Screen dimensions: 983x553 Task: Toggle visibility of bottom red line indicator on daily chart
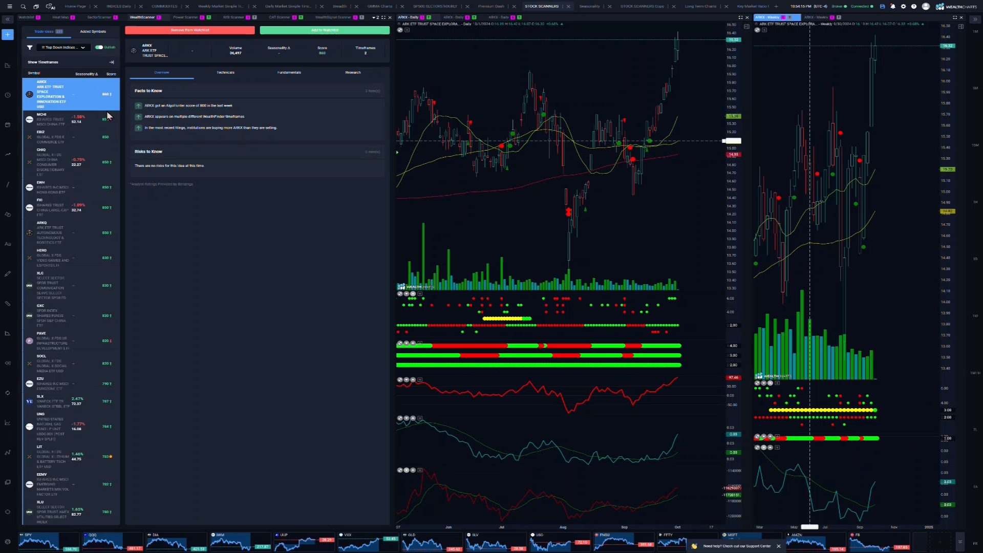pyautogui.click(x=400, y=470)
